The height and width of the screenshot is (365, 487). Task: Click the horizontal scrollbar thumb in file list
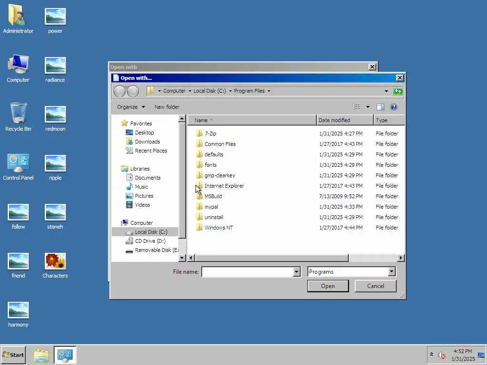pos(272,258)
